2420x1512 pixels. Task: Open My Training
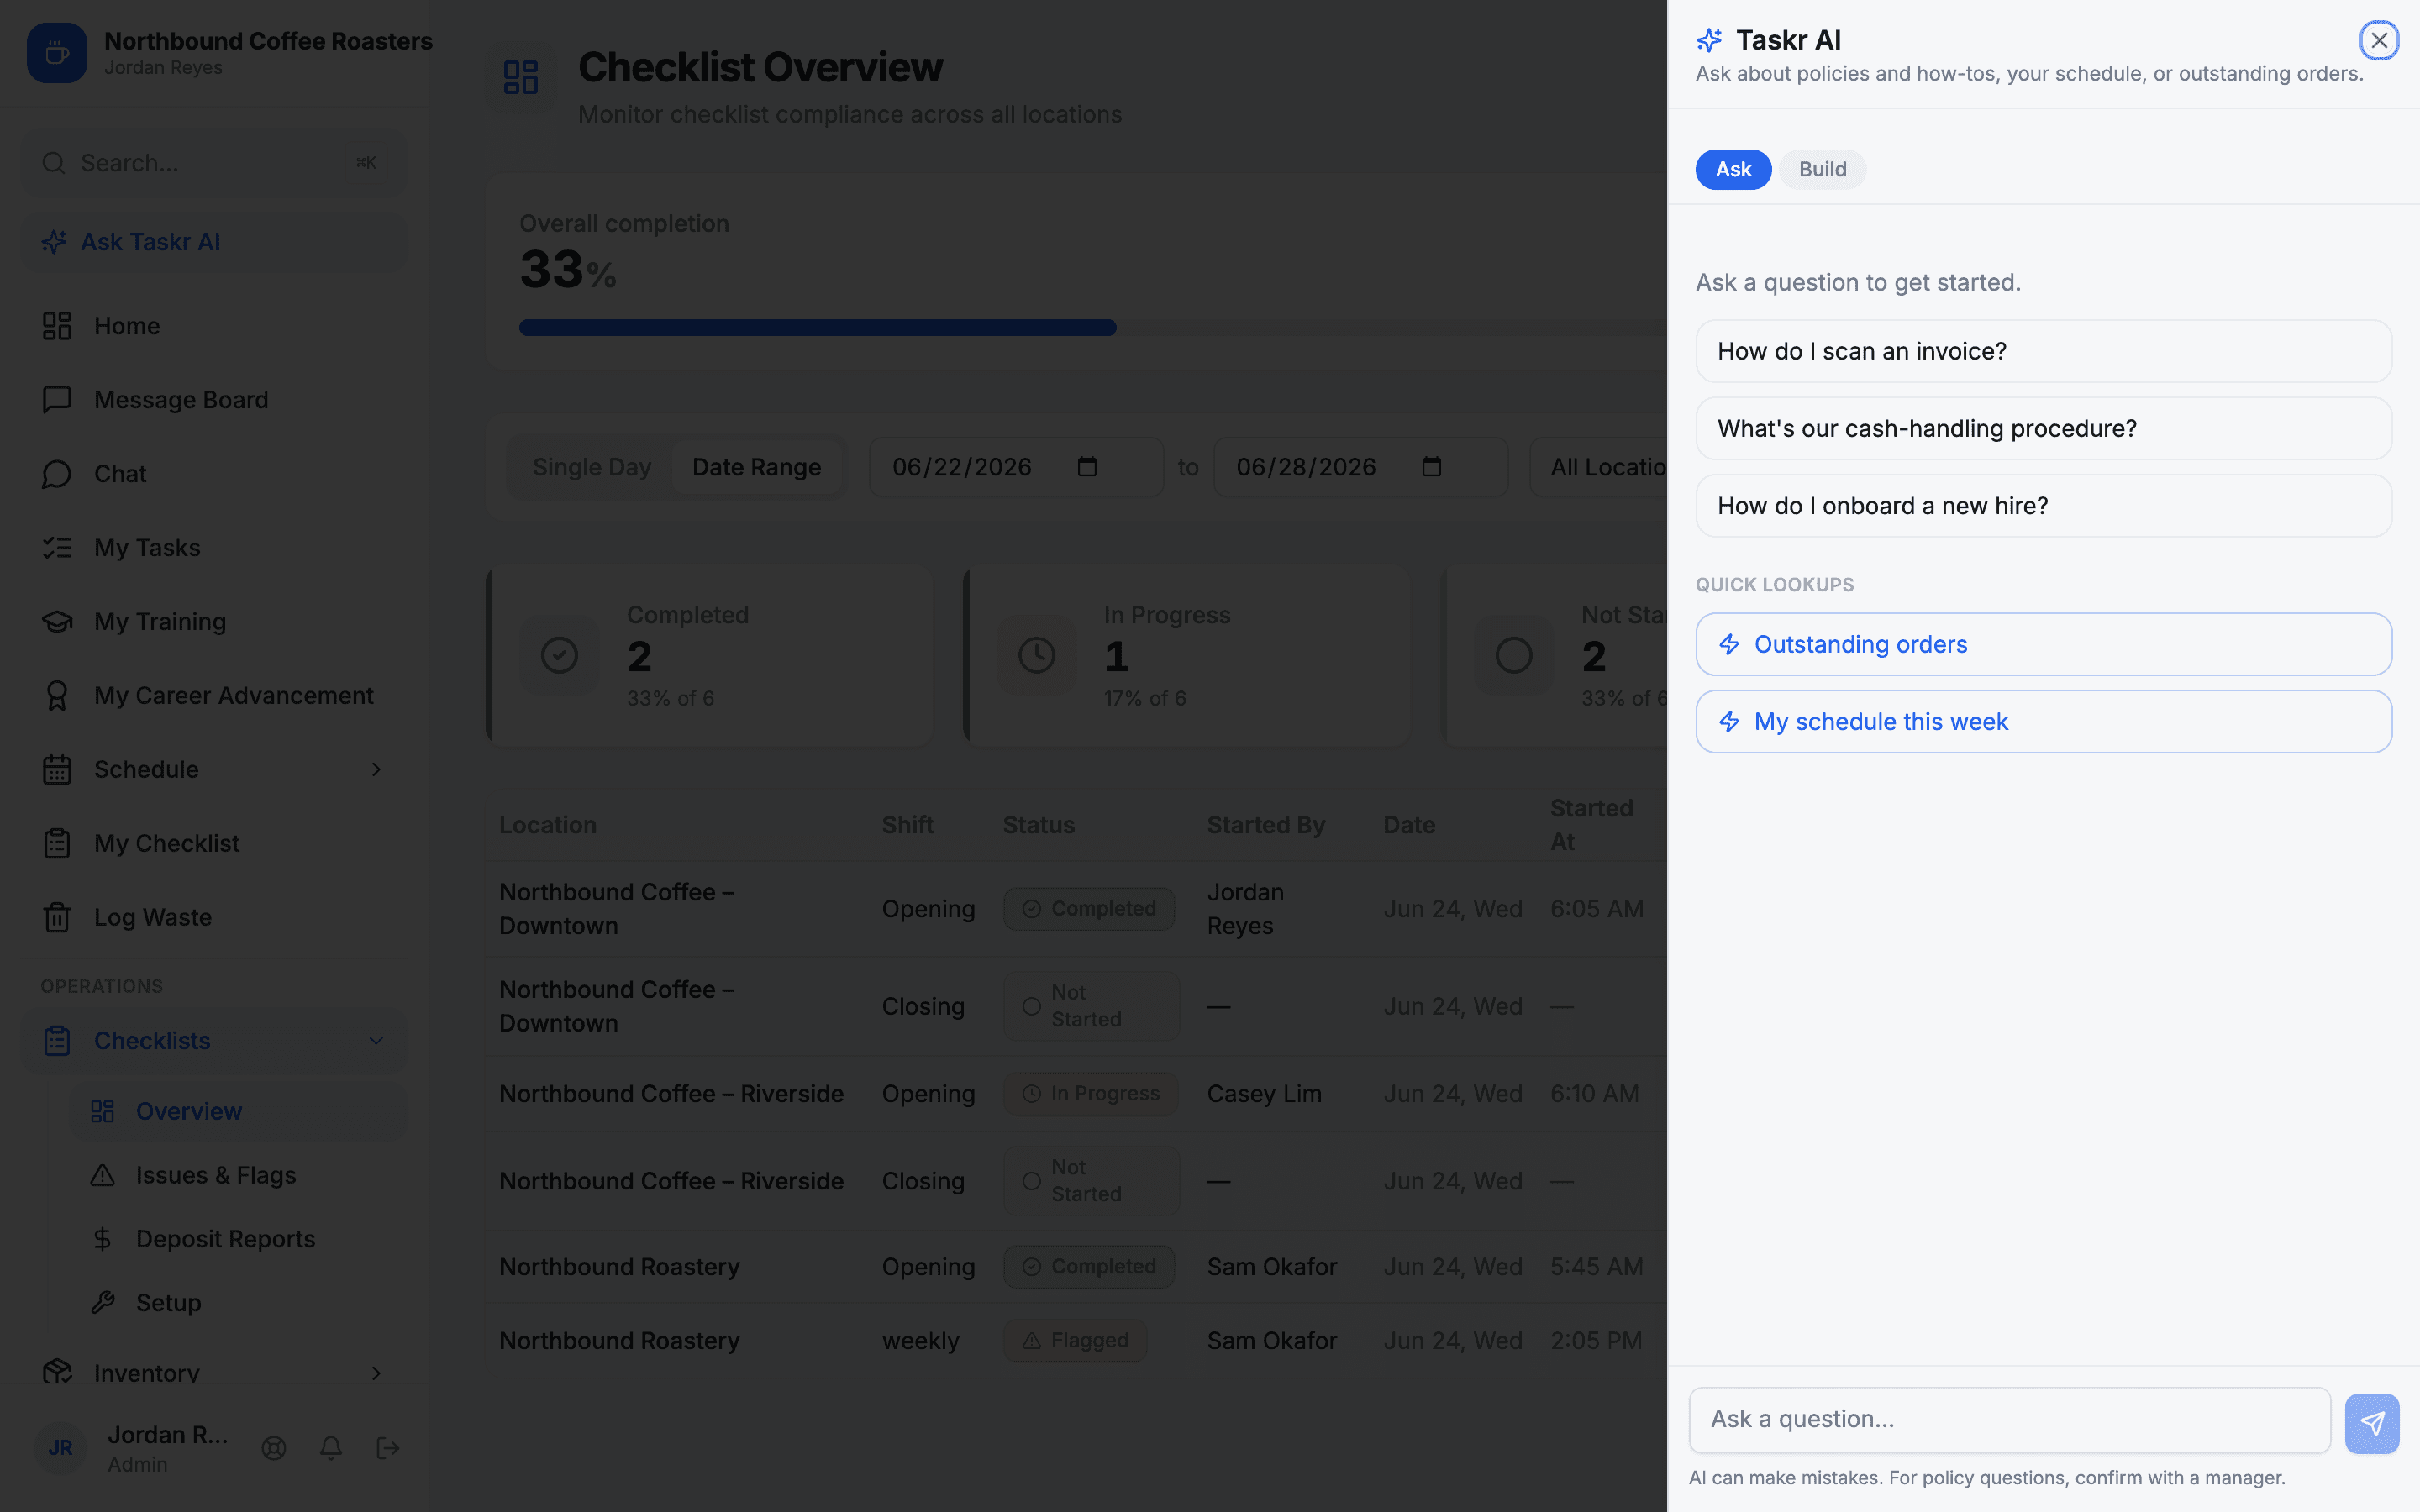coord(214,622)
